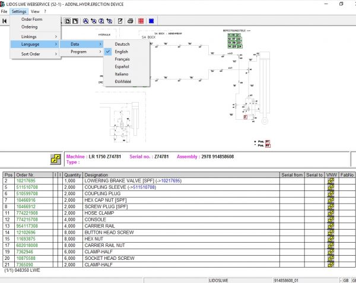
Task: Expand the Language submenu
Action: point(36,44)
